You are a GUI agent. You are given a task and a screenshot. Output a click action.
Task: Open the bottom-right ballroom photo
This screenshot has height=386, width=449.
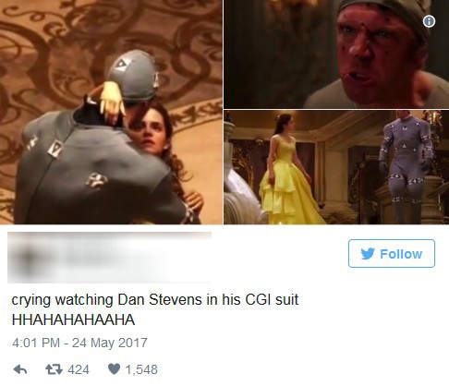pyautogui.click(x=336, y=167)
